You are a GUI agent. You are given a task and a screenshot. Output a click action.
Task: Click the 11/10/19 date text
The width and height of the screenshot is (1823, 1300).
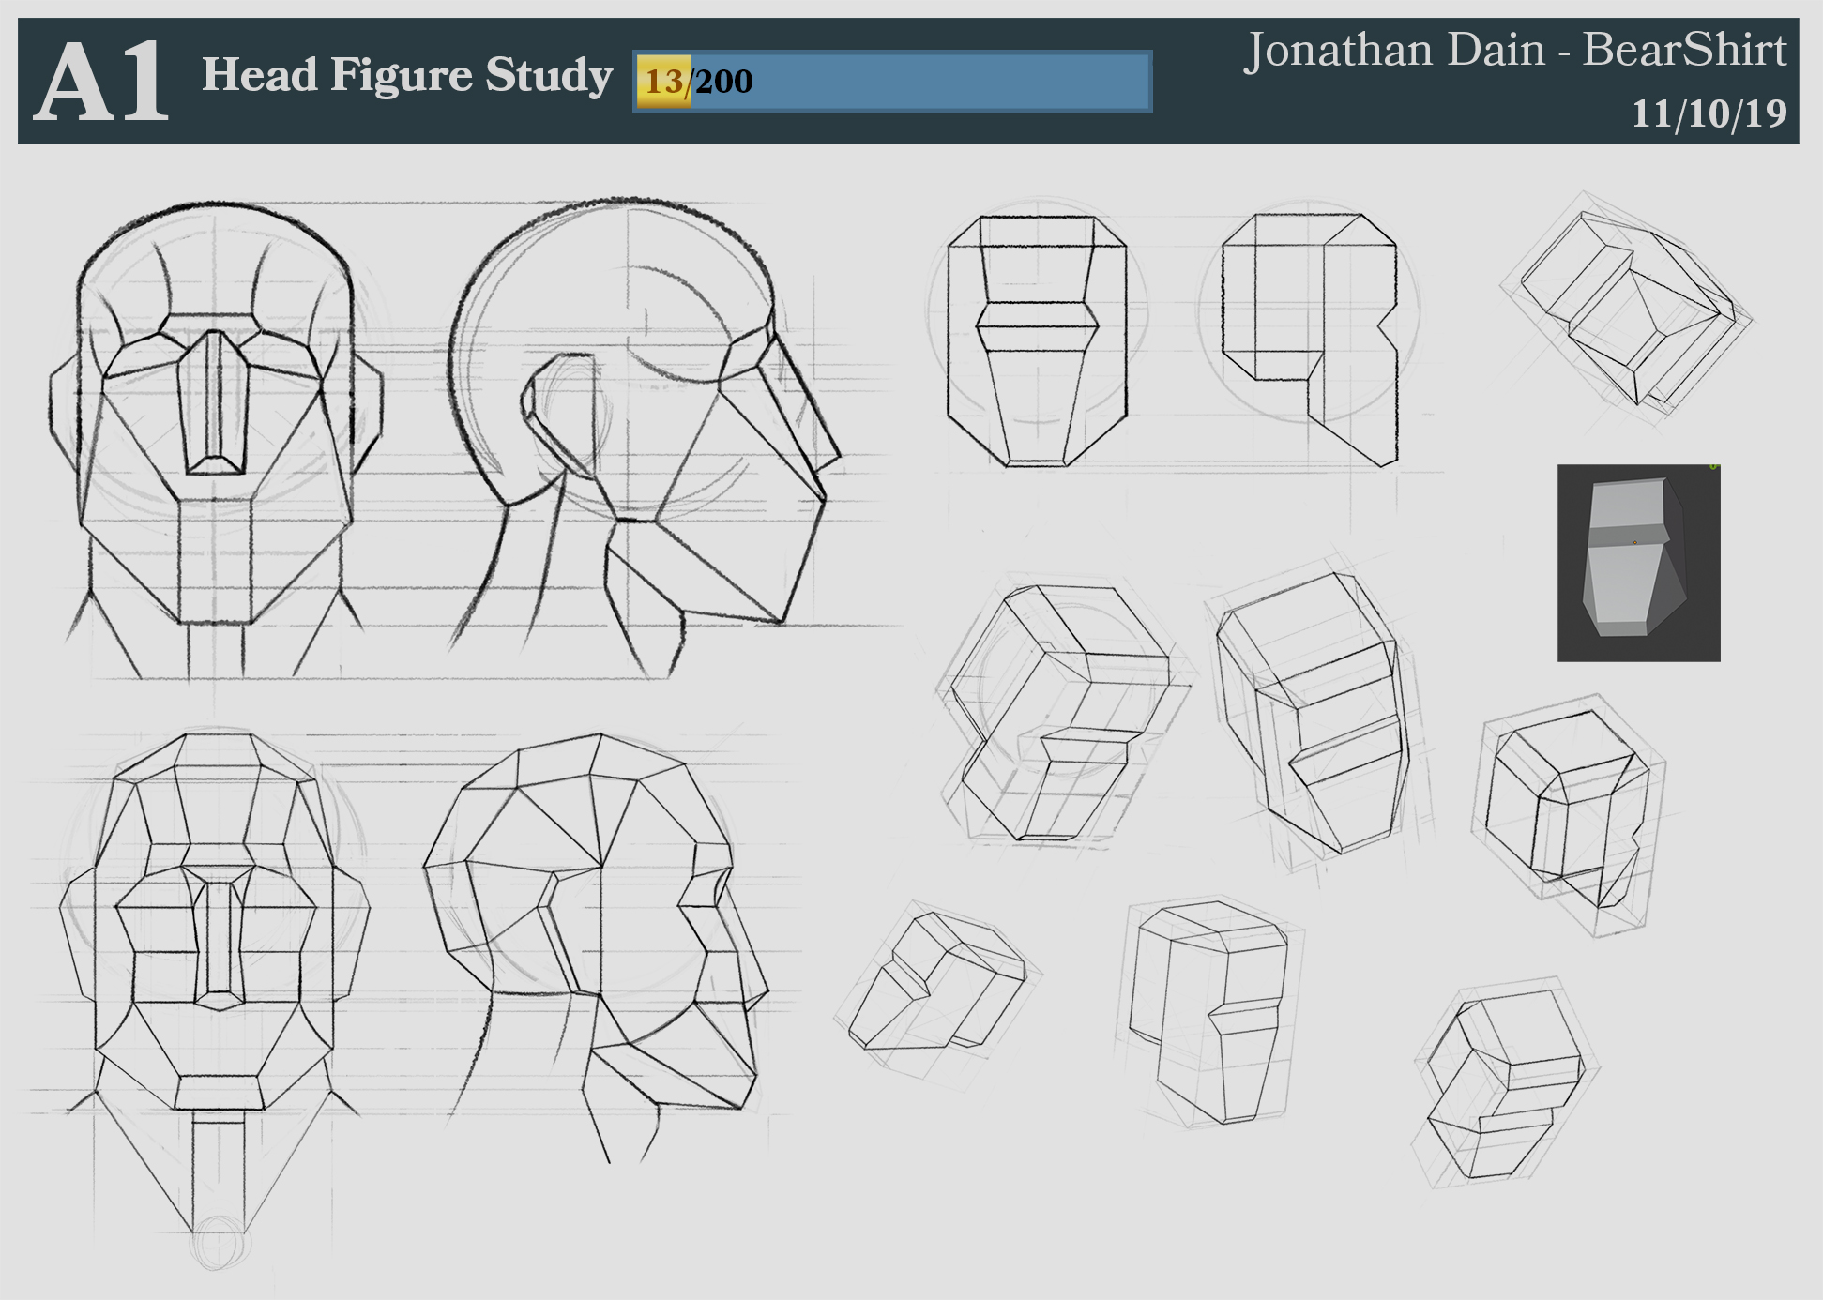(1709, 114)
